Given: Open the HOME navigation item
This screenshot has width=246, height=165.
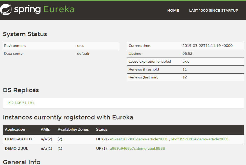Looking at the screenshot, I should (x=173, y=10).
